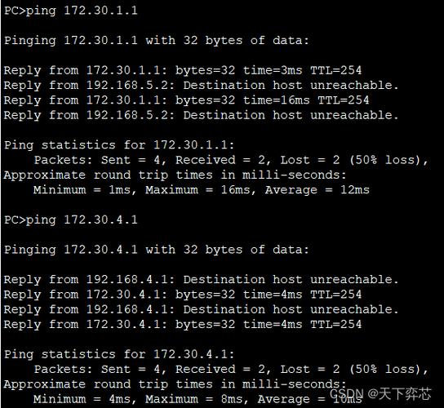444x408 pixels.
Task: Click the line with 'Average = 12ms'
Action: click(x=202, y=189)
